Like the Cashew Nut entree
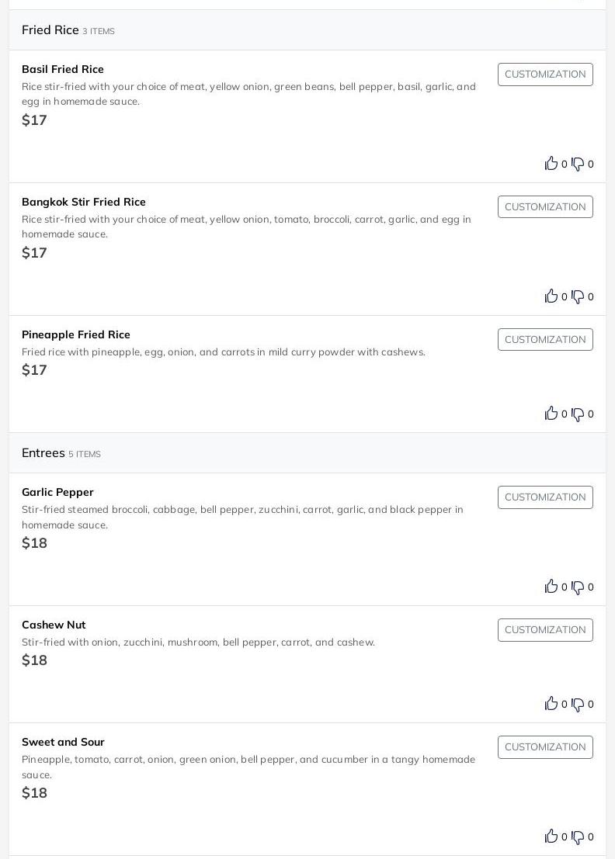 tap(551, 703)
